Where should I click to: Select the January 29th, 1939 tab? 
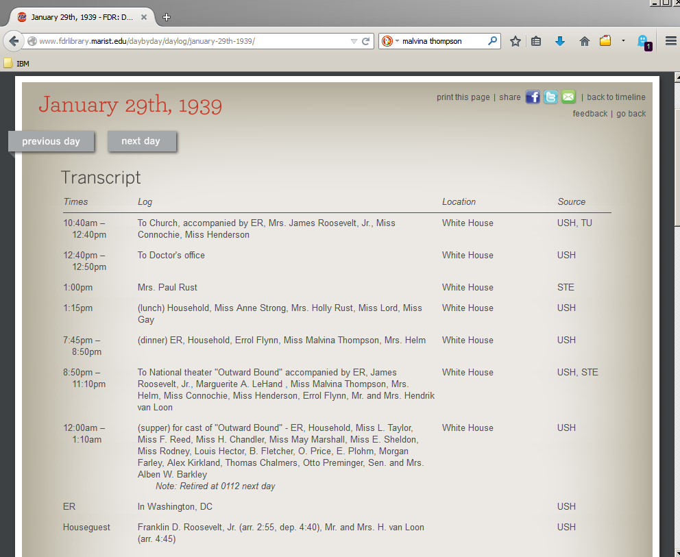[82, 17]
